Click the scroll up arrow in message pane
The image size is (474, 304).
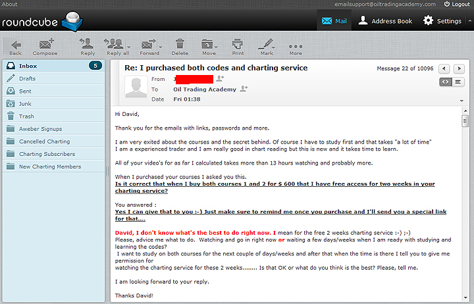(465, 111)
